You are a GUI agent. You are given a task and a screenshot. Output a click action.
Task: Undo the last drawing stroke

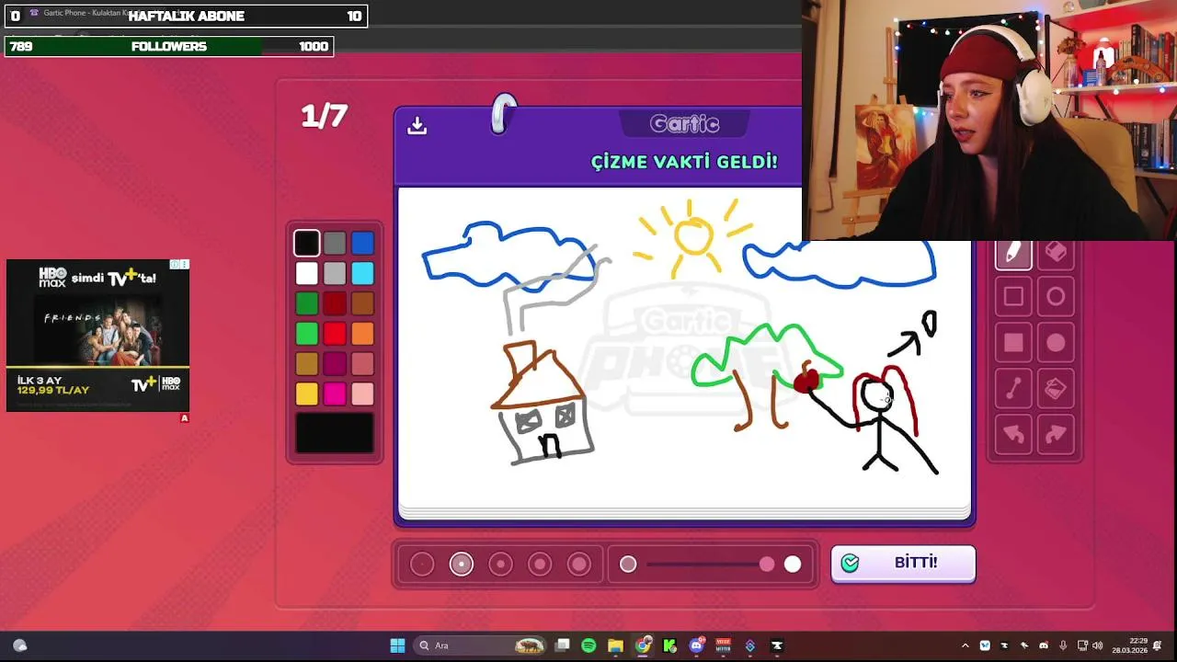1013,434
